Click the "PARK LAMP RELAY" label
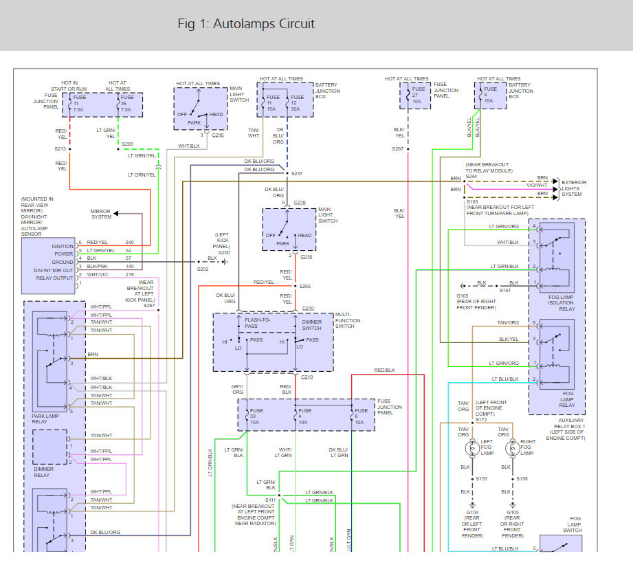 (45, 419)
